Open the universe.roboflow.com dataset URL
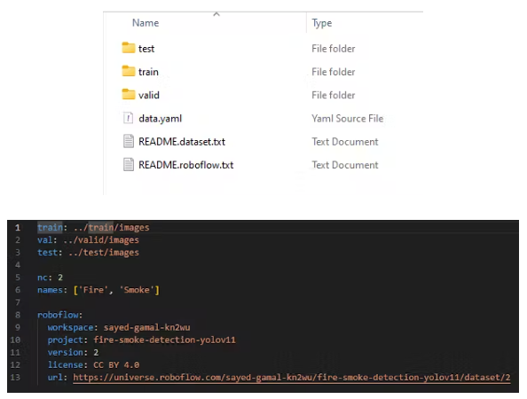This screenshot has height=399, width=527. [x=291, y=378]
